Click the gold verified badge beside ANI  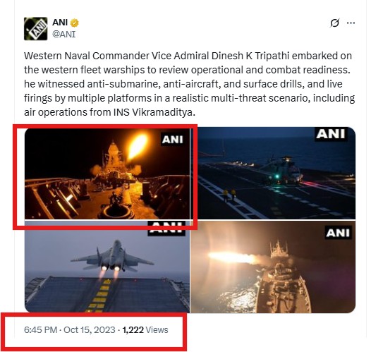coord(75,23)
